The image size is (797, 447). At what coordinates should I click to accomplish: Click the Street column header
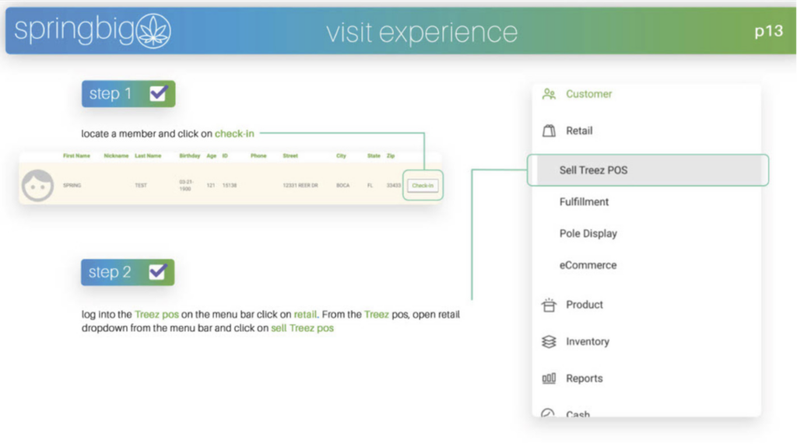point(290,156)
